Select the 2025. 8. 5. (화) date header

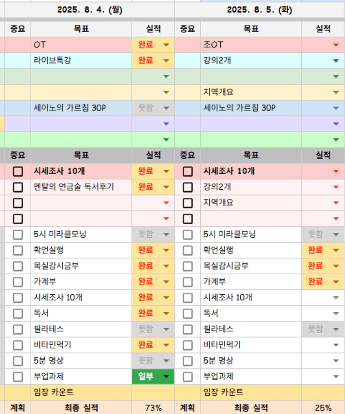(x=259, y=10)
